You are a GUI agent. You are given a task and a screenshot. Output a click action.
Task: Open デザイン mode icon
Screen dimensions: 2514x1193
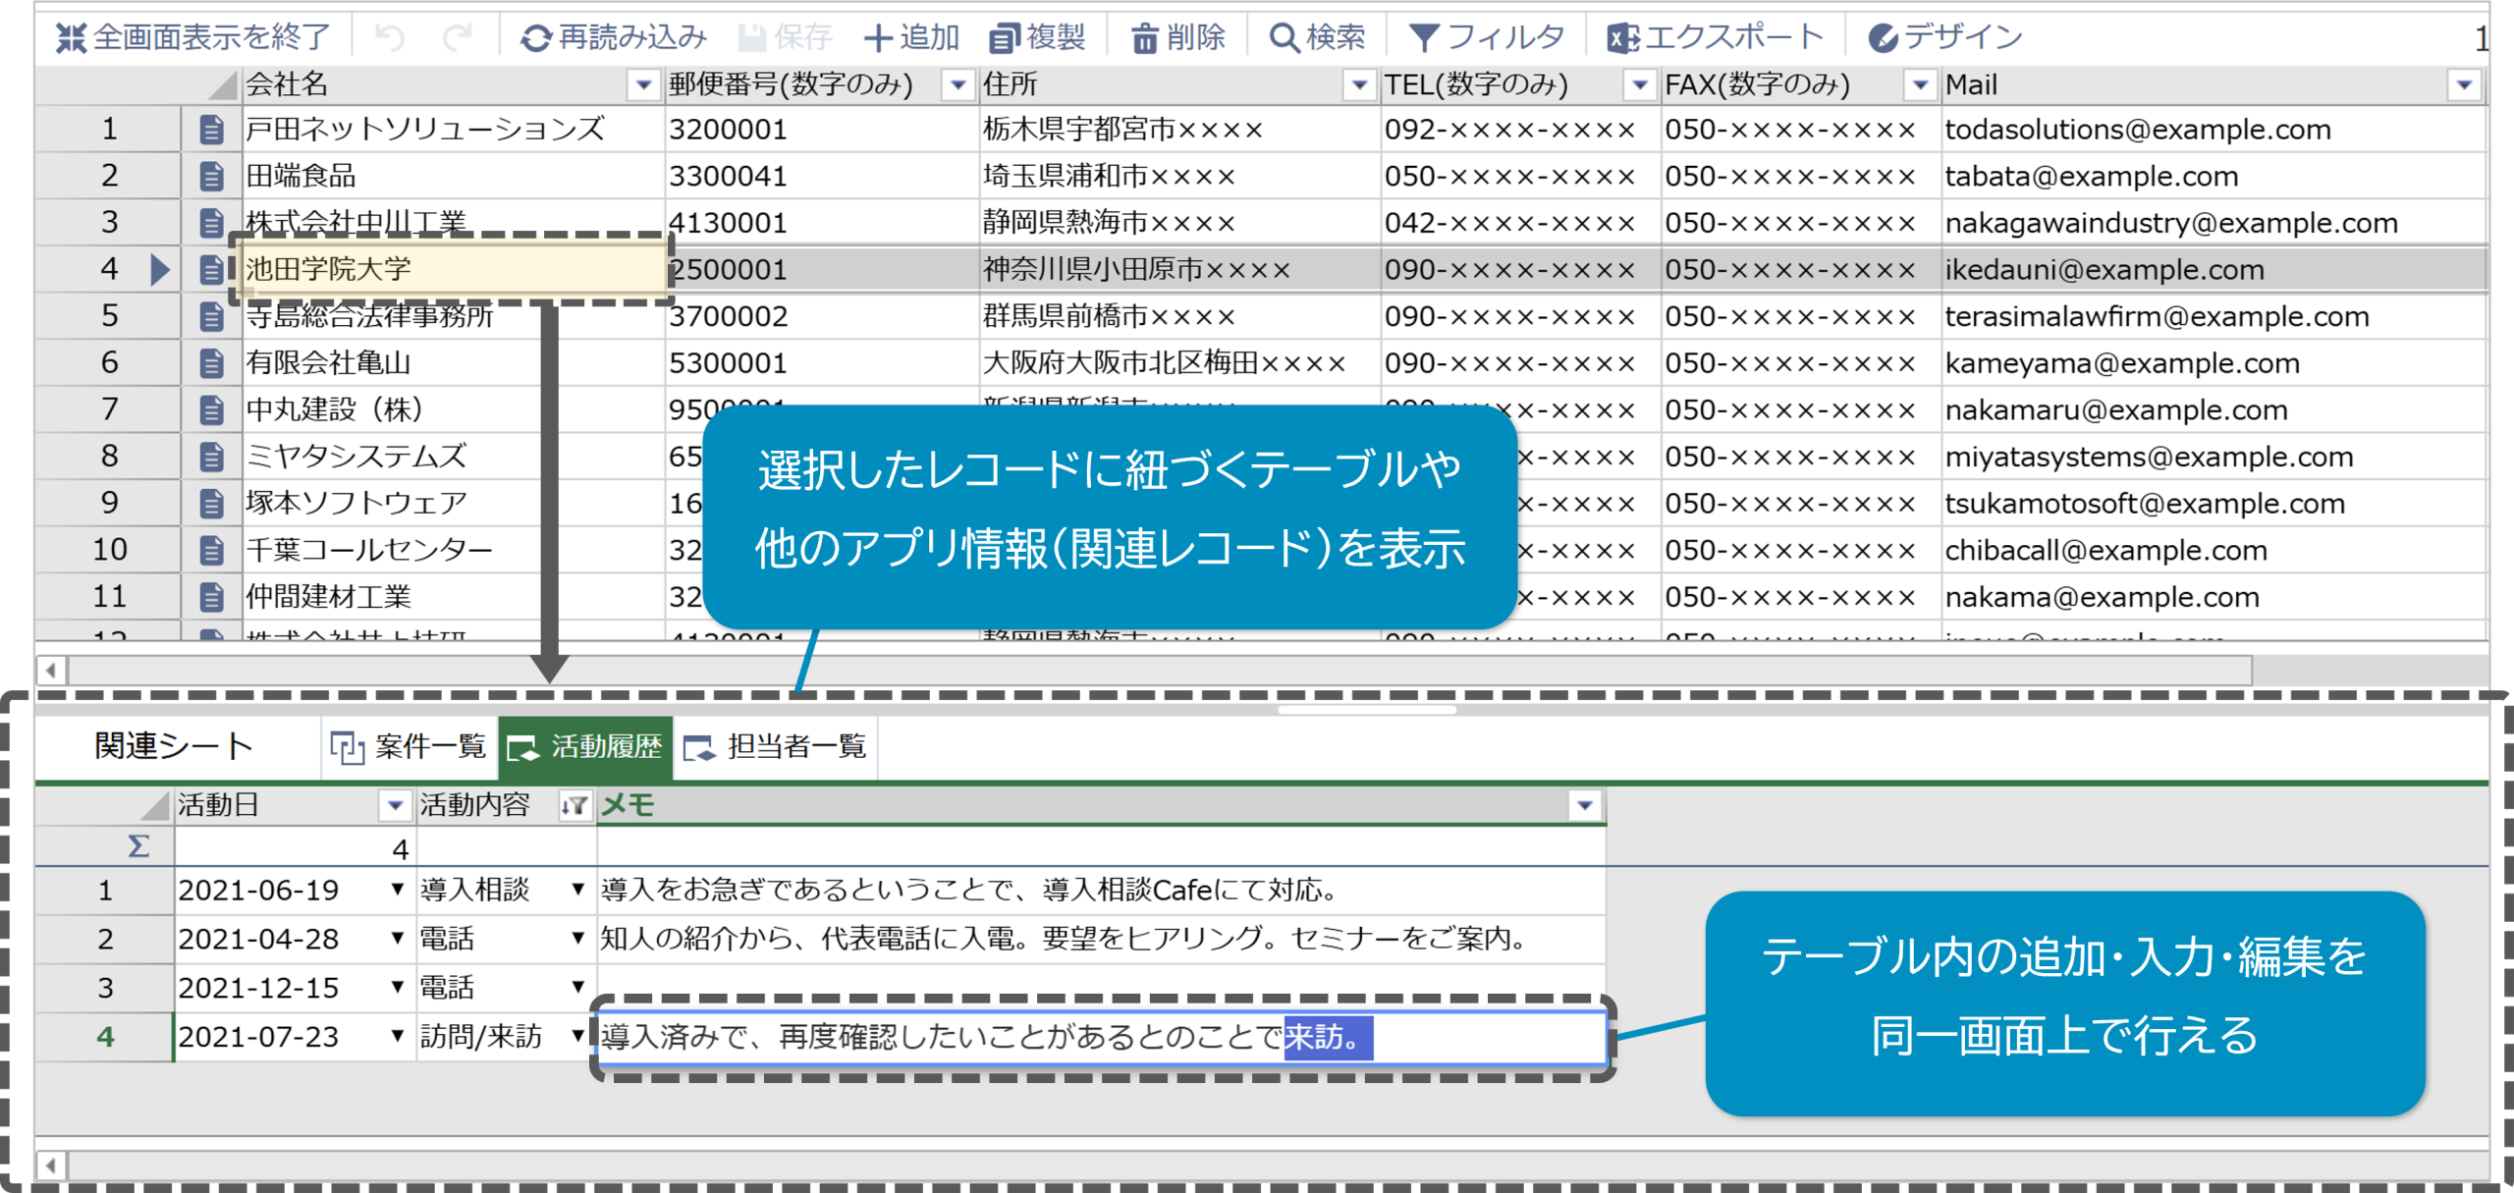tap(1883, 38)
